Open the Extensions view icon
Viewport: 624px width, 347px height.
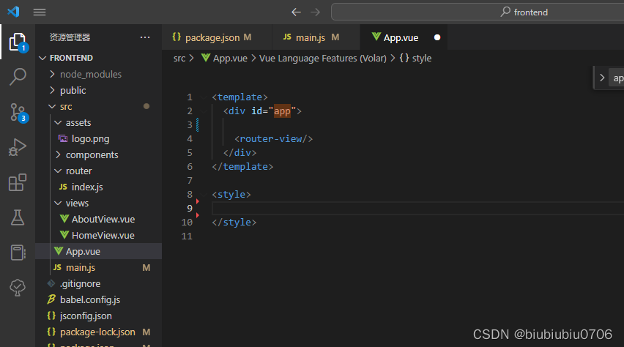pyautogui.click(x=17, y=182)
